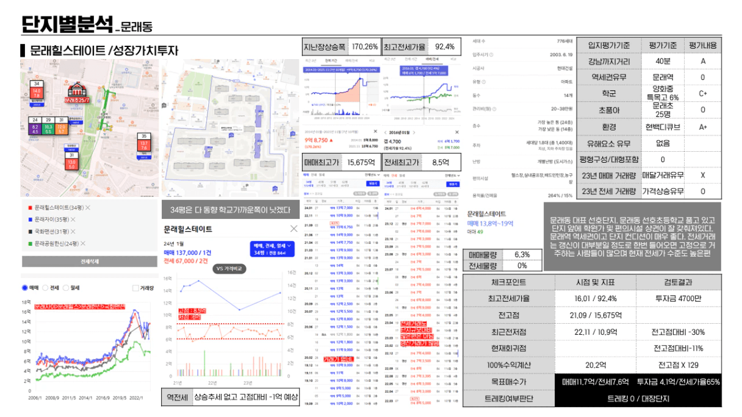Image resolution: width=742 pixels, height=417 pixels.
Task: Click the 현백디큐브 table cell
Action: point(663,127)
